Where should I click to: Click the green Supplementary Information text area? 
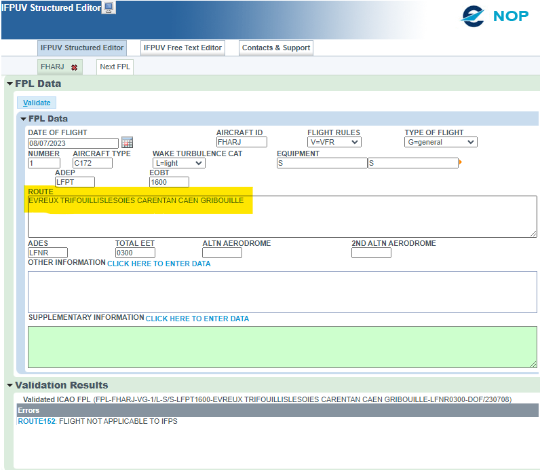click(x=282, y=347)
